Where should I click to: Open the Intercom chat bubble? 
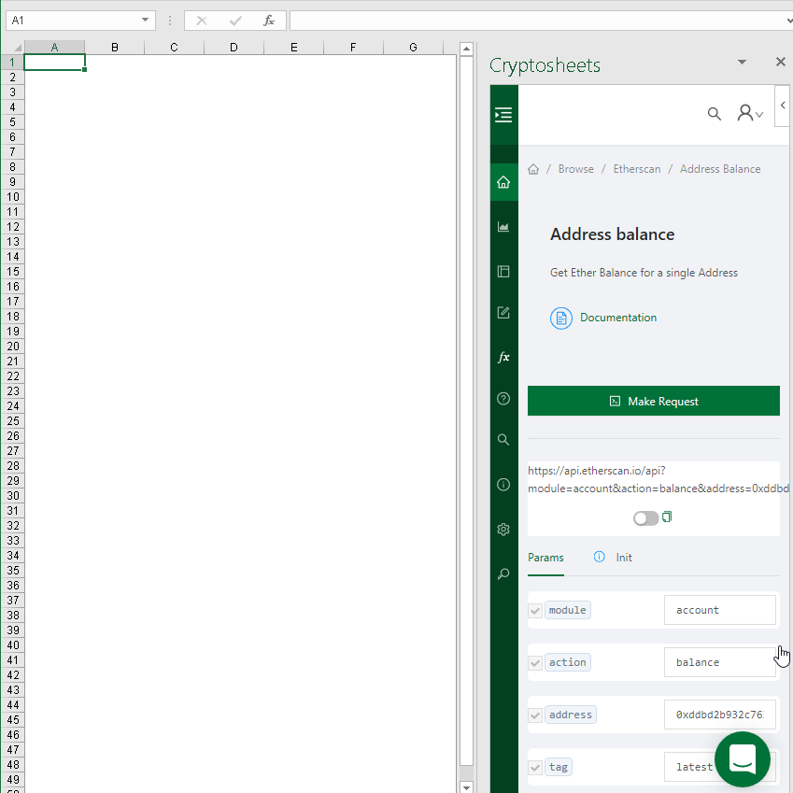point(742,759)
